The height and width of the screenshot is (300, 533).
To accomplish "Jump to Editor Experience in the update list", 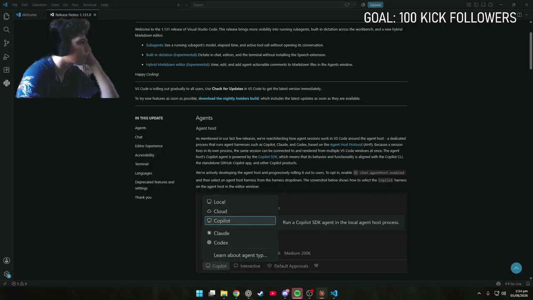I will 149,146.
